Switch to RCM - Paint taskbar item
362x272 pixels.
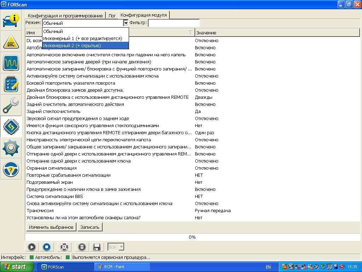[x=122, y=267]
